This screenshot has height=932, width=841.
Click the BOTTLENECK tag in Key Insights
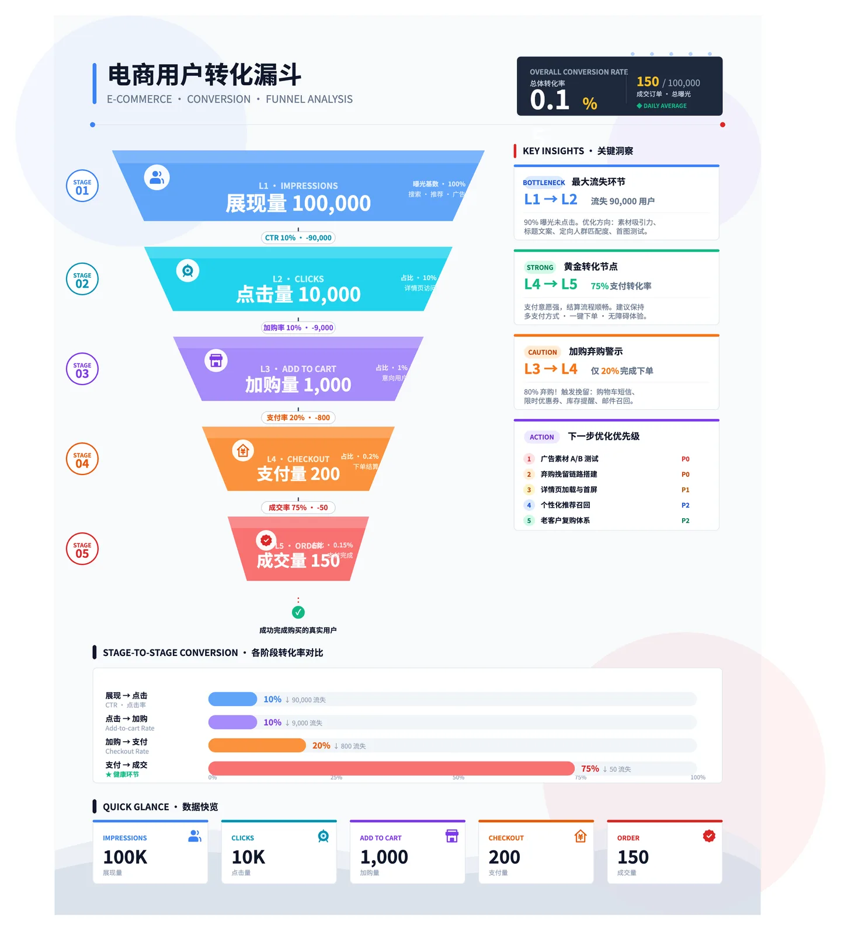tap(544, 183)
